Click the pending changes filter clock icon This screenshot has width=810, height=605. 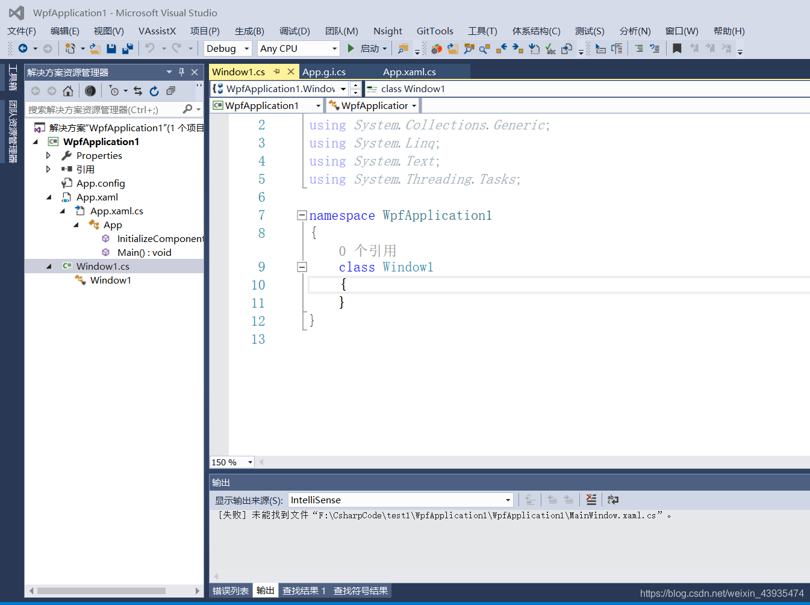114,91
